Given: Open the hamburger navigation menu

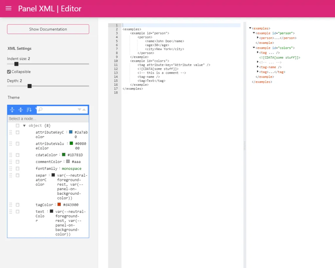Looking at the screenshot, I should pyautogui.click(x=9, y=9).
